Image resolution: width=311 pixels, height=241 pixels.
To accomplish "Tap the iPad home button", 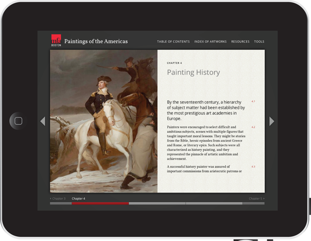I will (x=18, y=121).
